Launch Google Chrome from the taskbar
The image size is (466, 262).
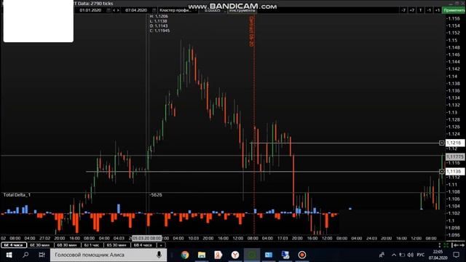(x=185, y=255)
